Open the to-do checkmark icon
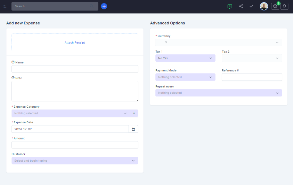 coord(251,6)
